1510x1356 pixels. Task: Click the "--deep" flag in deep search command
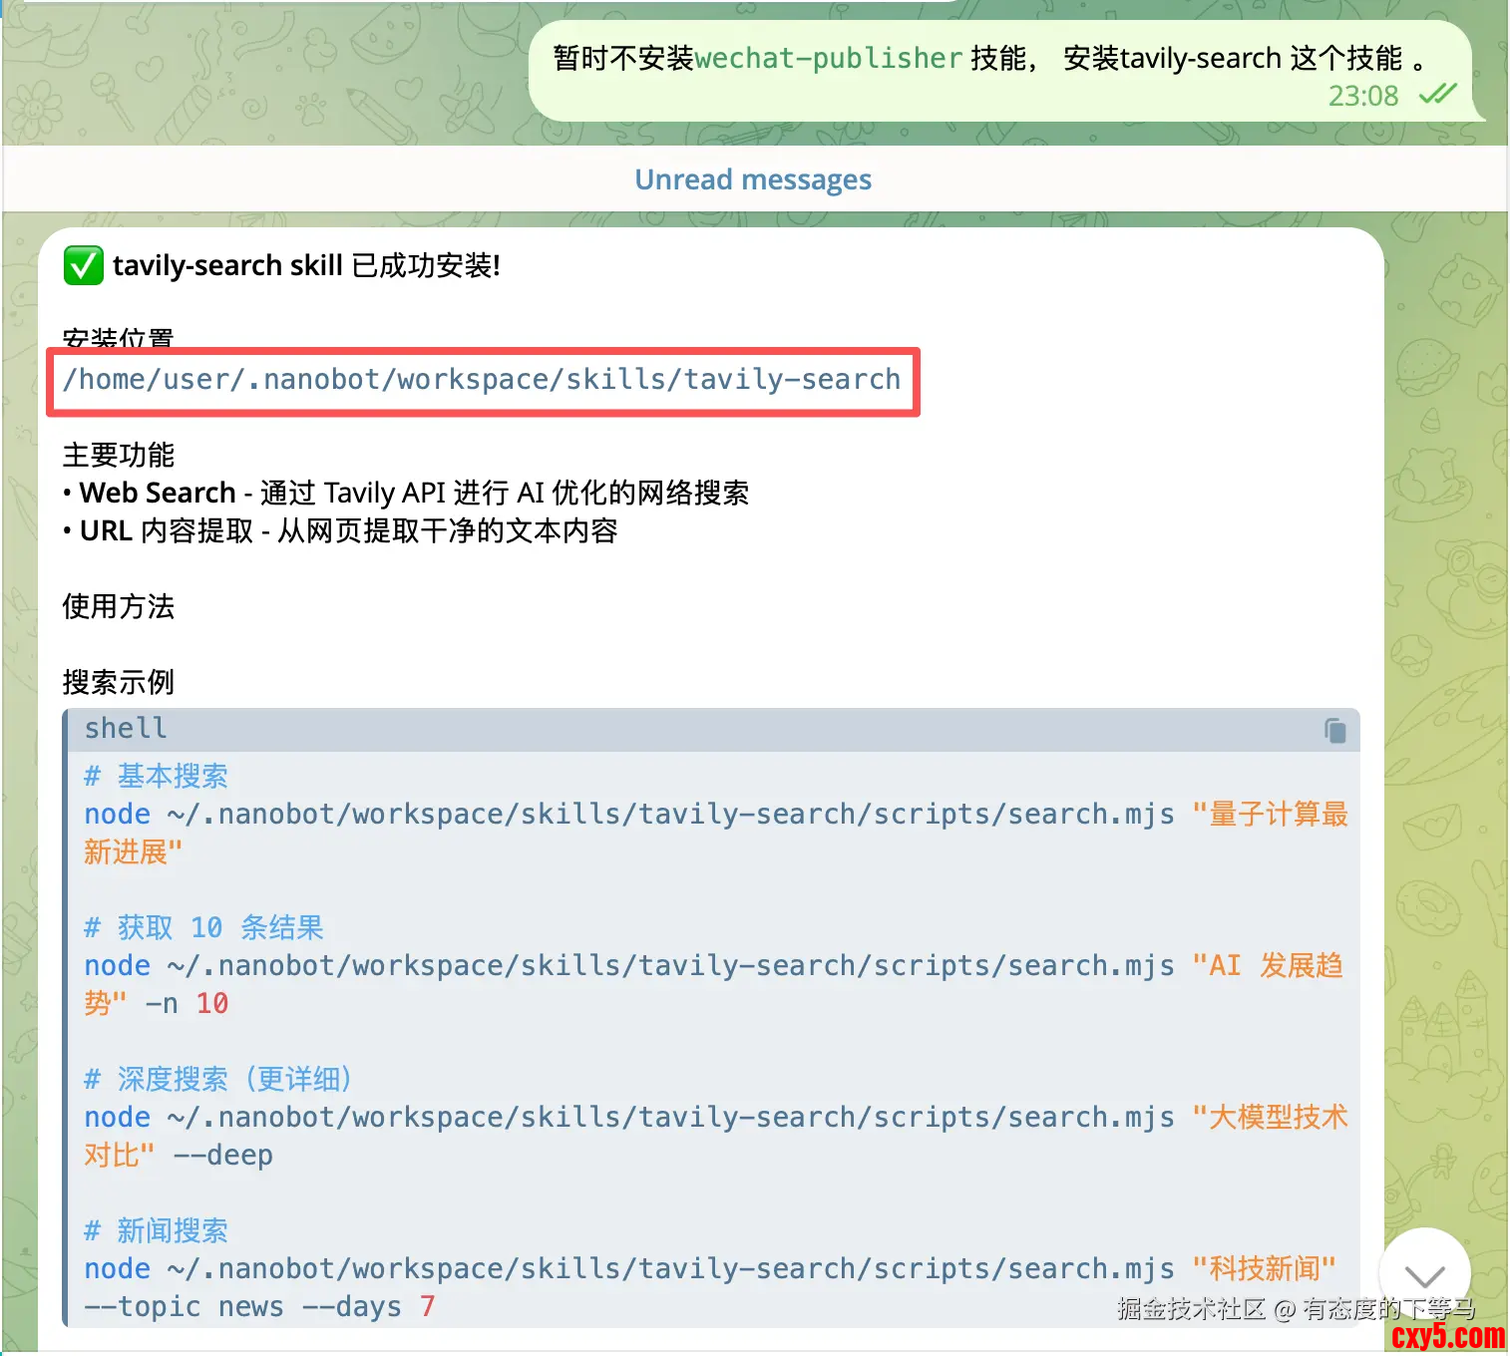(x=222, y=1156)
